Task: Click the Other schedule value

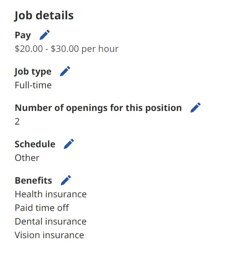Action: pyautogui.click(x=27, y=158)
